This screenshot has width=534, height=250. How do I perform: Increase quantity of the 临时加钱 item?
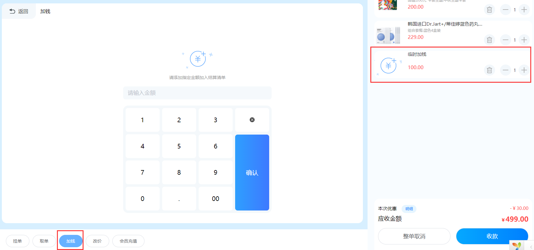[524, 70]
